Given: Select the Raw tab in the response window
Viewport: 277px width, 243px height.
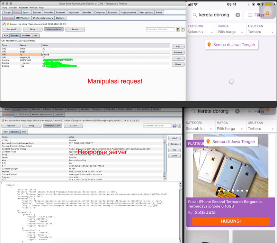Looking at the screenshot, I should point(6,132).
